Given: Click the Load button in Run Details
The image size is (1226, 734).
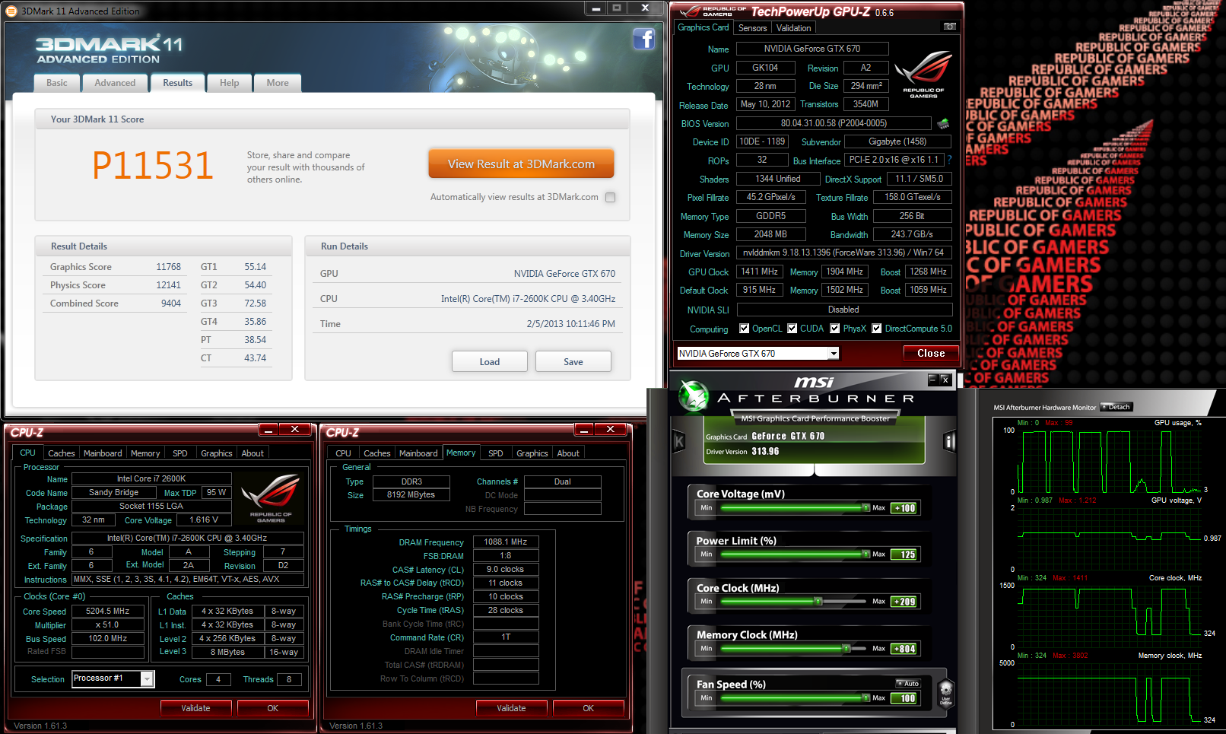Looking at the screenshot, I should click(490, 361).
